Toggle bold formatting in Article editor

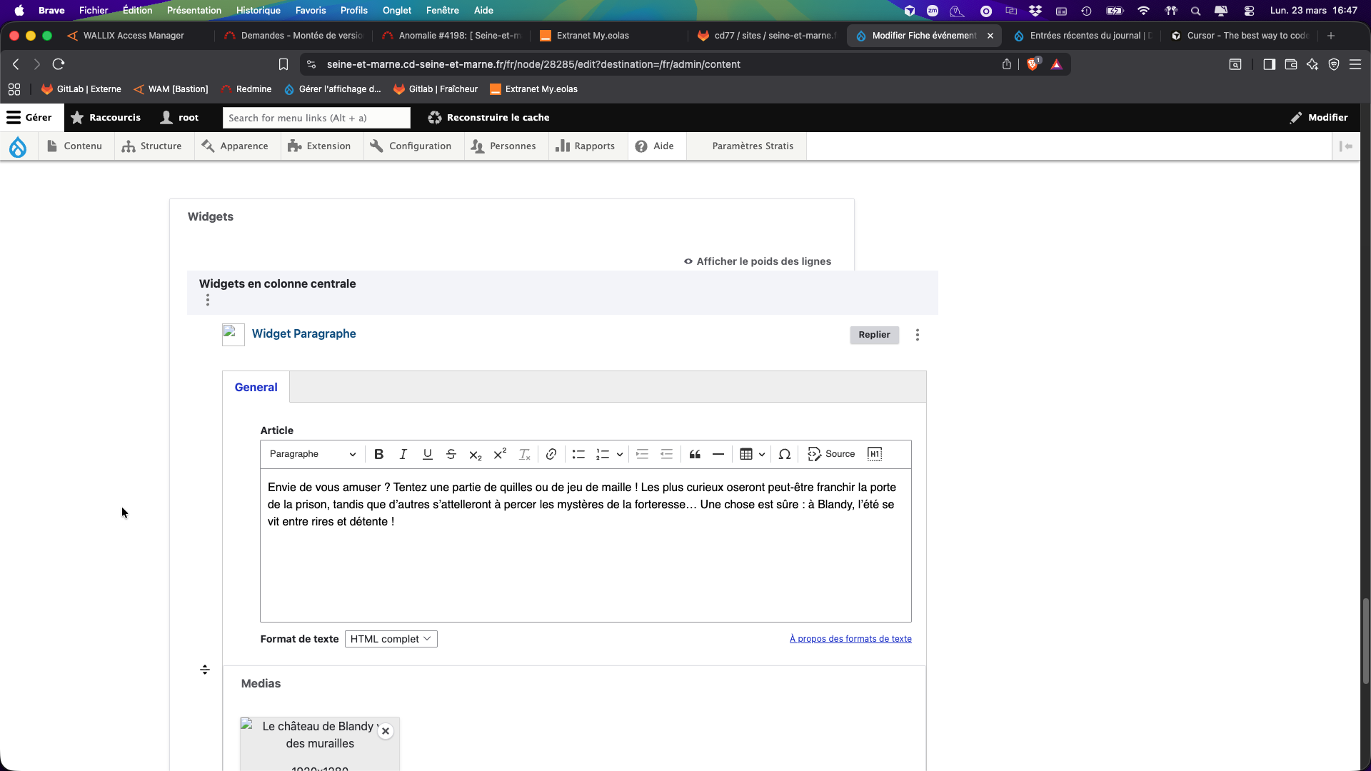coord(378,454)
